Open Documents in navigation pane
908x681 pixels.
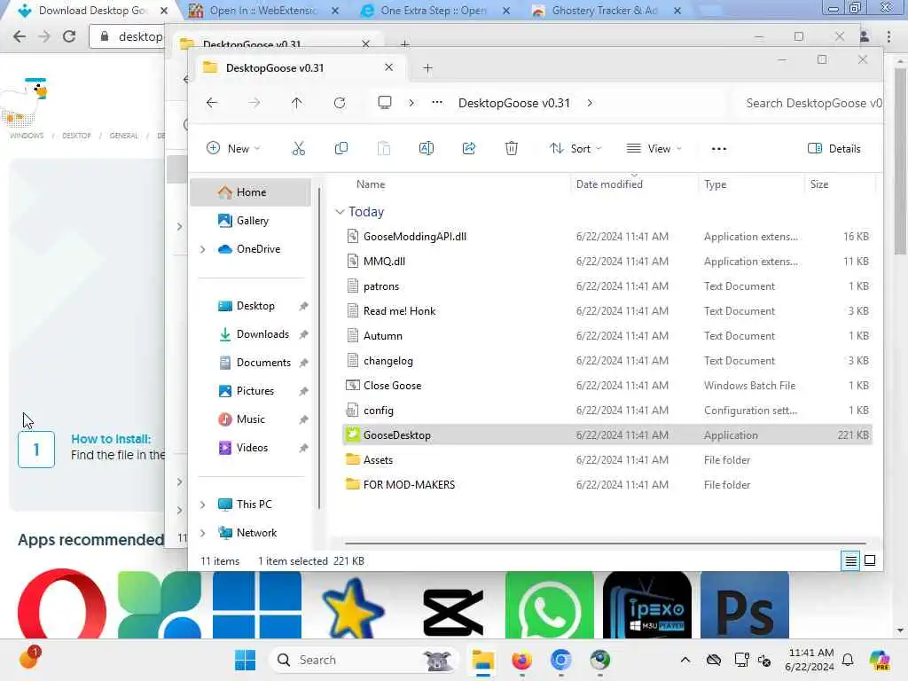[x=251, y=363]
